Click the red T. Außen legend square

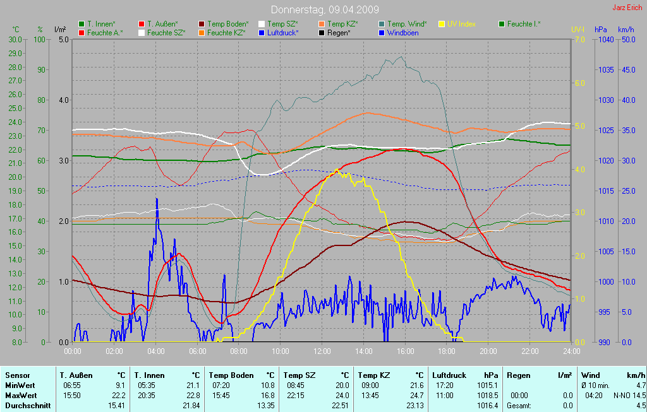click(x=141, y=24)
